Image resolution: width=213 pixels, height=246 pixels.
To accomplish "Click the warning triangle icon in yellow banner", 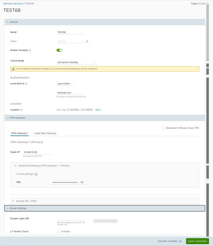I will coord(13,69).
